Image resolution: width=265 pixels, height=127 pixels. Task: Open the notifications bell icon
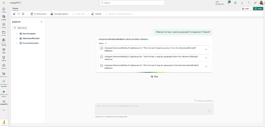[229, 3]
